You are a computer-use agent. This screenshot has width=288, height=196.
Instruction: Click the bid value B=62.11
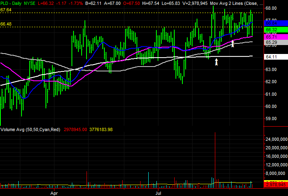point(93,3)
